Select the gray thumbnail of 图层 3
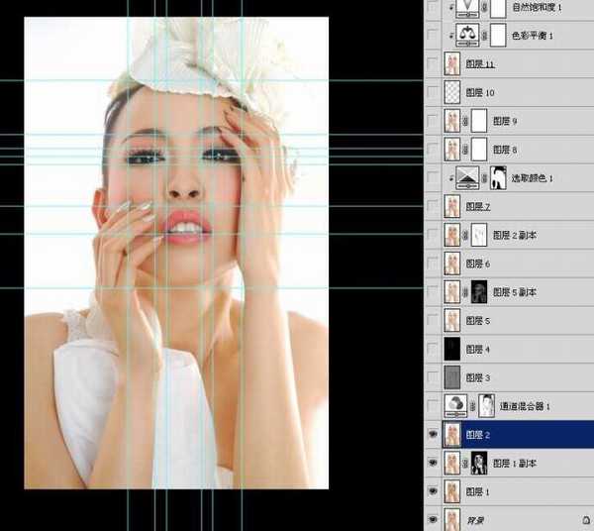594x531 pixels. (452, 377)
